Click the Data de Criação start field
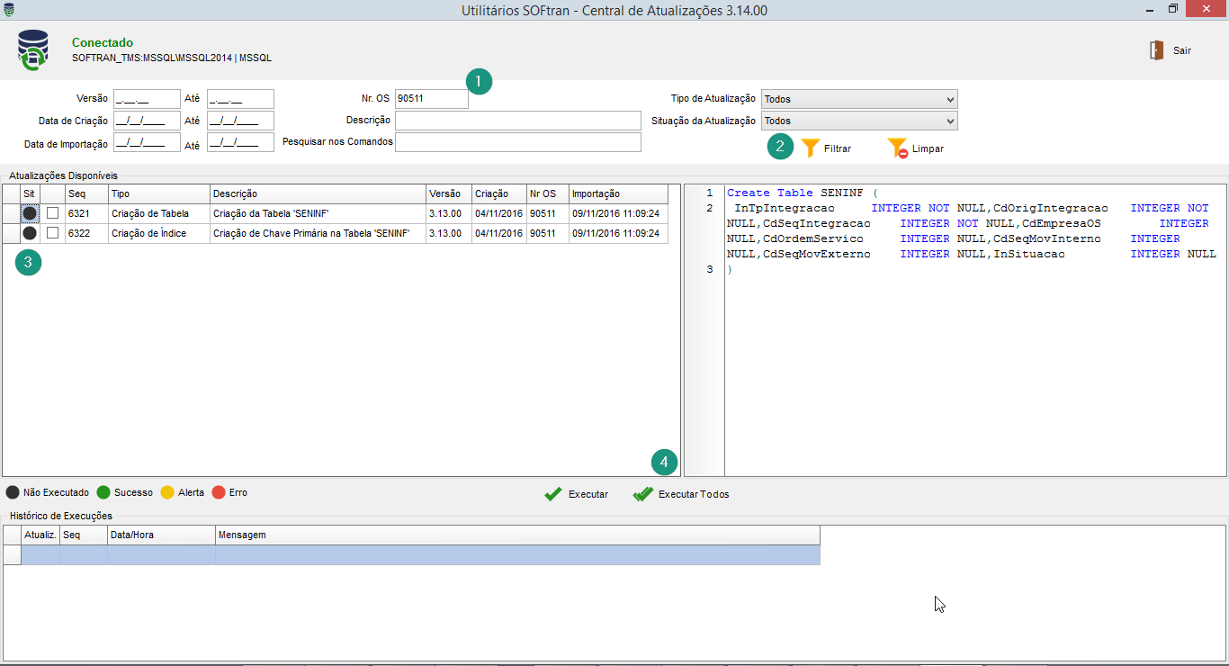 click(147, 121)
